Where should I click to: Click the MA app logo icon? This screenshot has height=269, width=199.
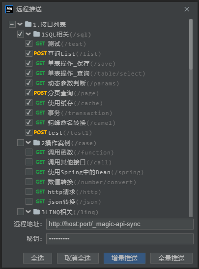(x=9, y=9)
